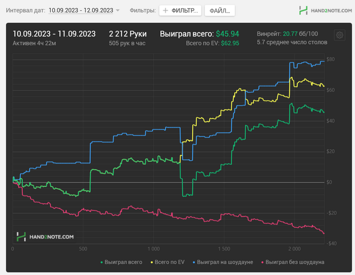
Task: Open the graph settings gear icon
Action: (339, 35)
